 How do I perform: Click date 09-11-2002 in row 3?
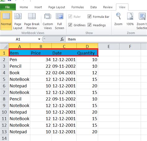tap(64, 66)
